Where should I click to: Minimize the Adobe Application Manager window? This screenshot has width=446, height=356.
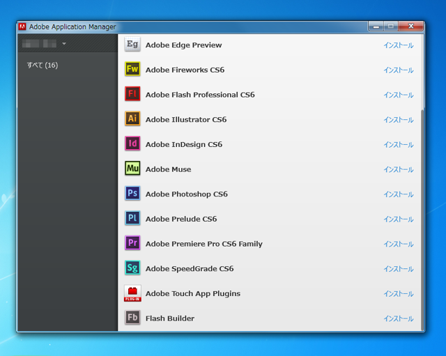(376, 26)
